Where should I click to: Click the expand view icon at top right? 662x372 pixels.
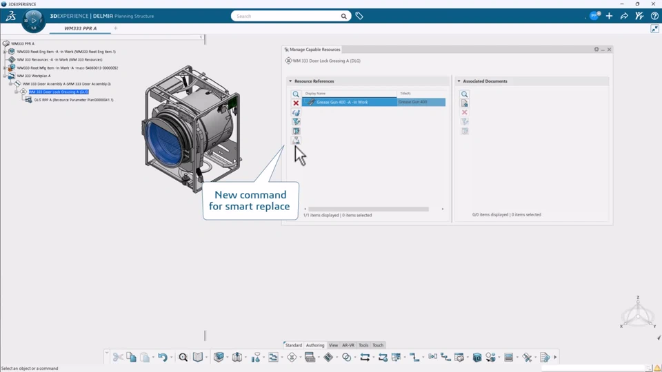pos(654,29)
